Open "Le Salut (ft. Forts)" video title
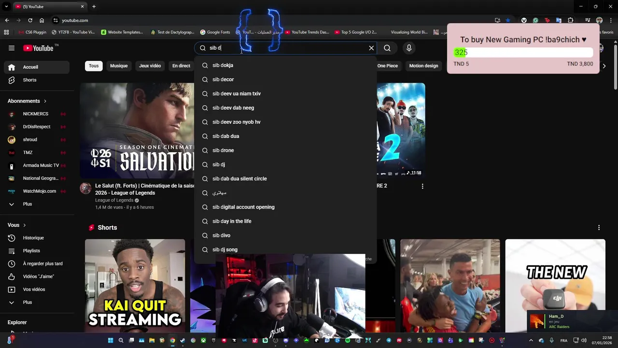 pos(145,189)
